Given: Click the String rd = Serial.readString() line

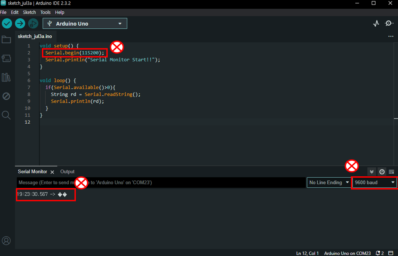Looking at the screenshot, I should [96, 94].
